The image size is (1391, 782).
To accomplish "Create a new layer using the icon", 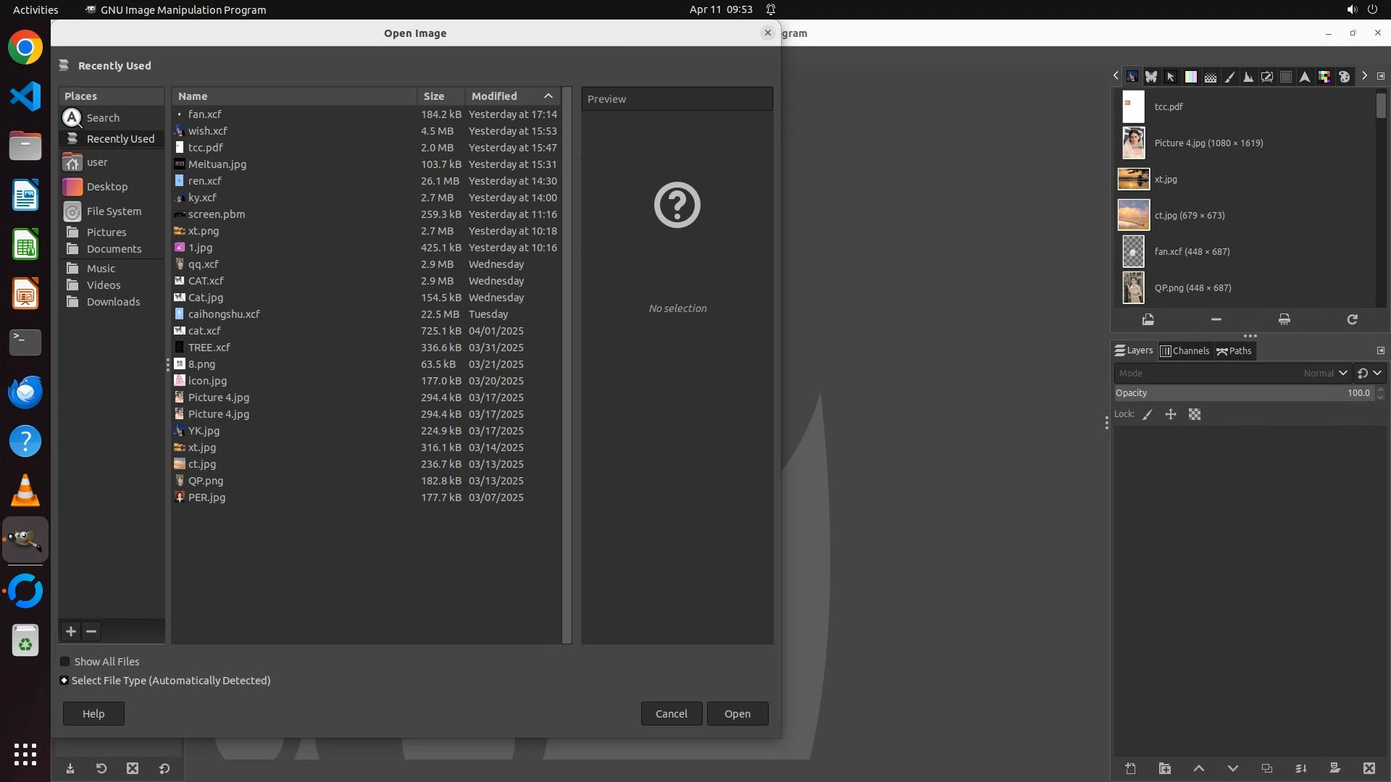I will [x=1130, y=768].
